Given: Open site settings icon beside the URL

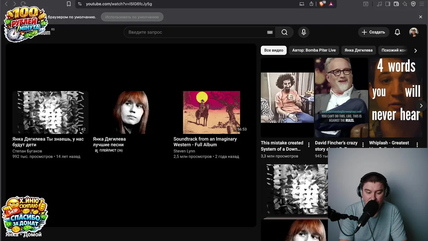Looking at the screenshot, I should point(79,4).
